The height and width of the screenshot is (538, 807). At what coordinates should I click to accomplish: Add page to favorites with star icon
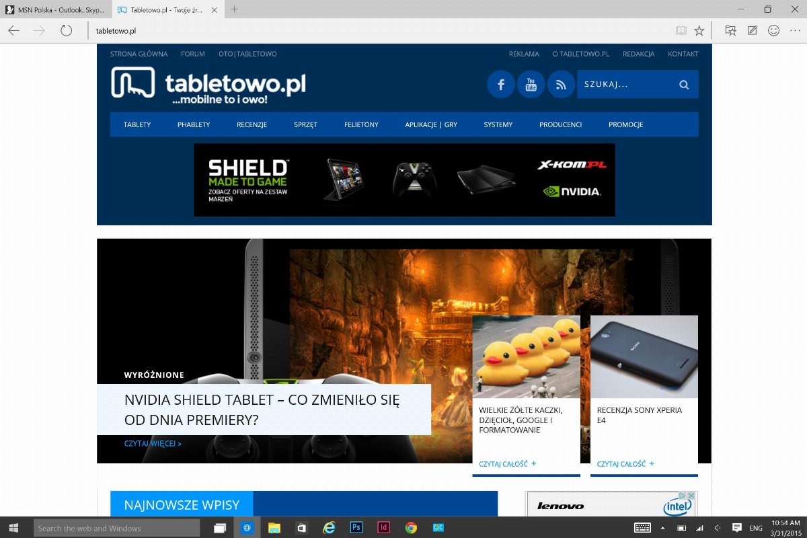[x=699, y=30]
